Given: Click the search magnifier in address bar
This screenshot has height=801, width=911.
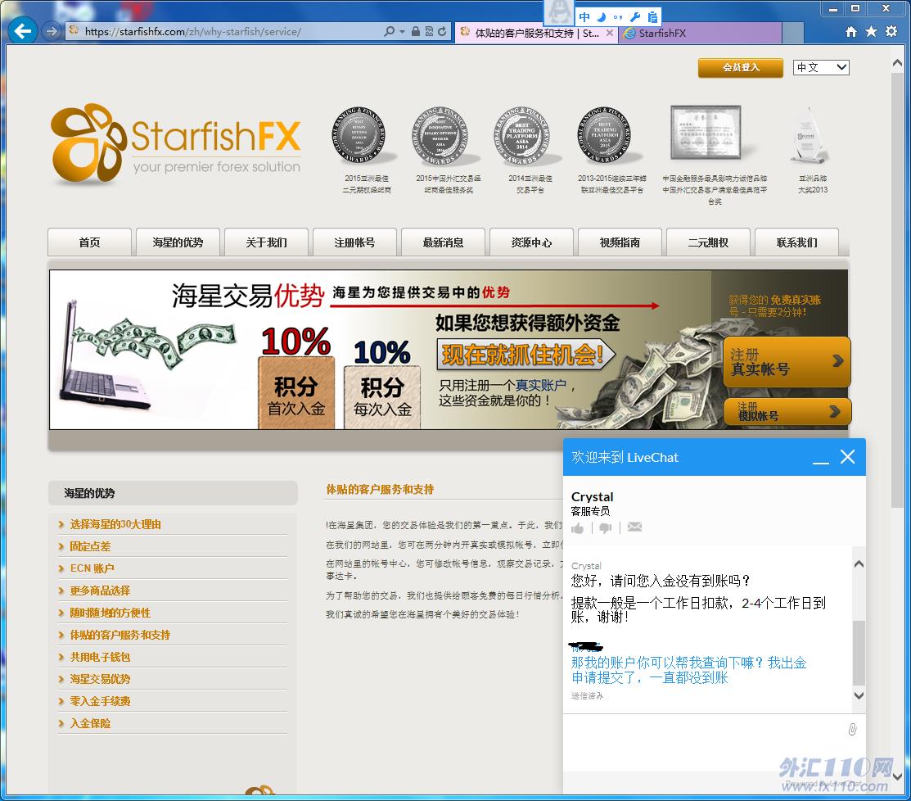Looking at the screenshot, I should pos(390,31).
